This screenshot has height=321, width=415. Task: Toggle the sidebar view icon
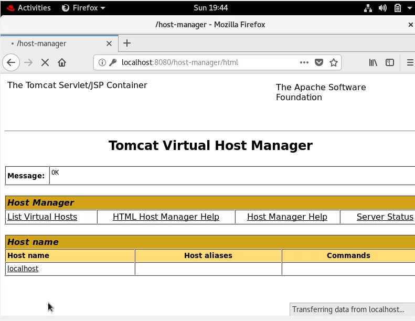(390, 62)
